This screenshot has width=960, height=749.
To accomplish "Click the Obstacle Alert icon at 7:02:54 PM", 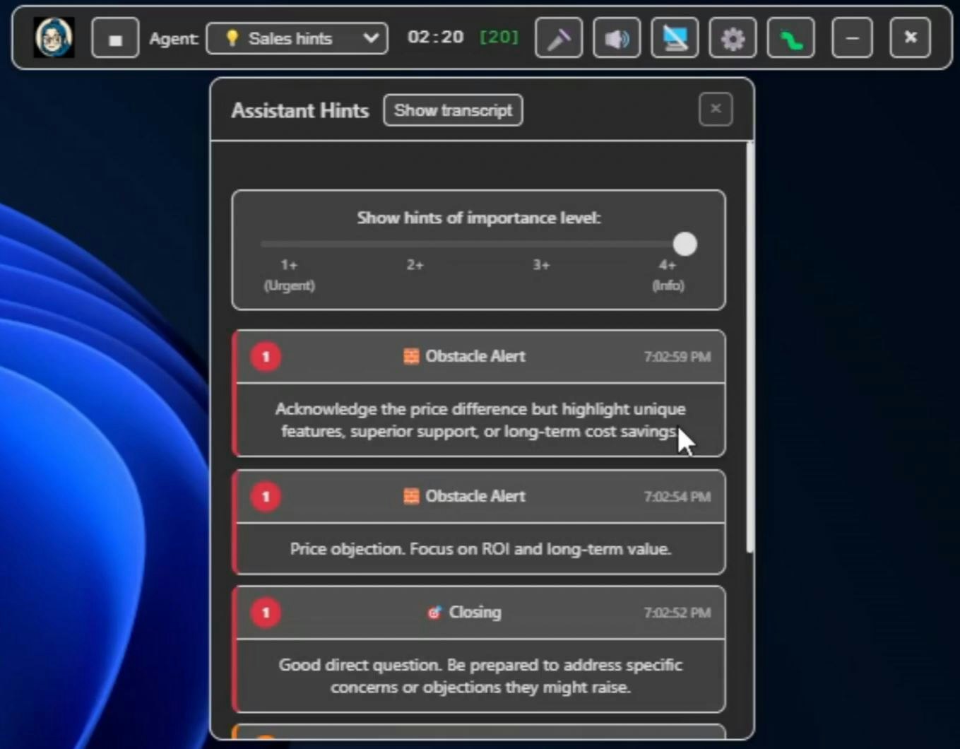I will [x=411, y=496].
